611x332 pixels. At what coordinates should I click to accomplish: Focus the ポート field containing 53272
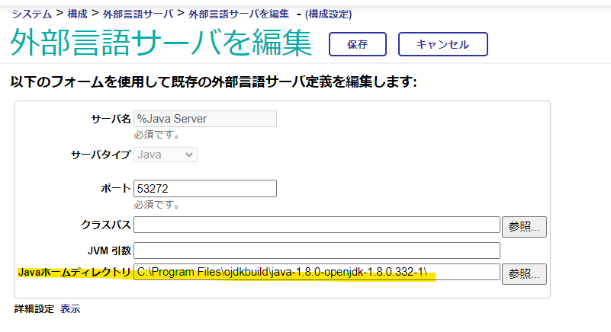point(204,188)
